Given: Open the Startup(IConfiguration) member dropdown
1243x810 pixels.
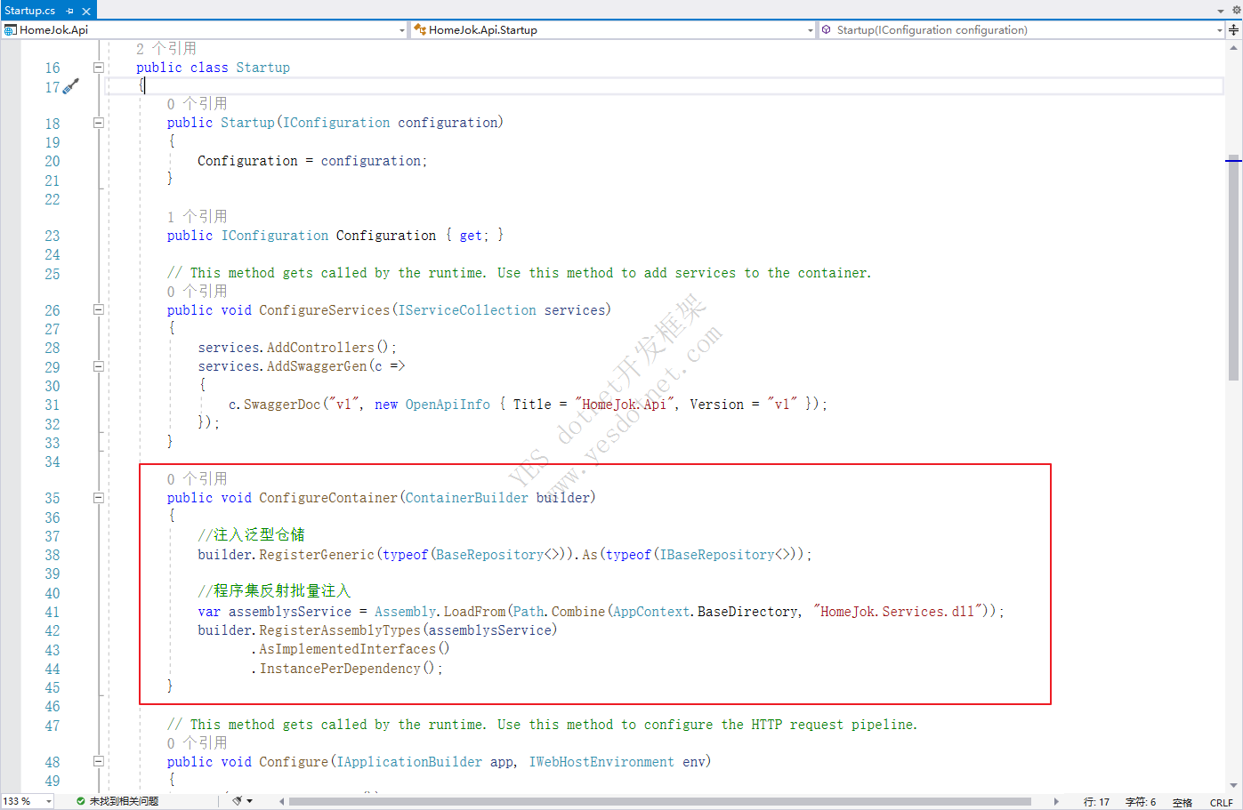Looking at the screenshot, I should [1219, 30].
